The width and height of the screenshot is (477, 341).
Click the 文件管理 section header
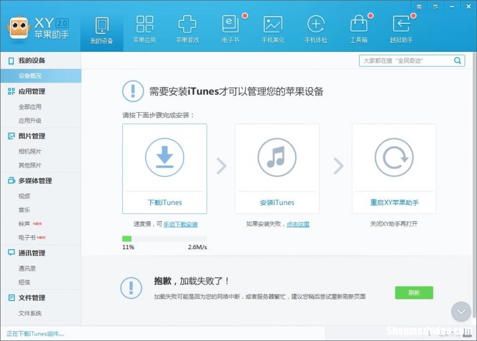pos(32,298)
